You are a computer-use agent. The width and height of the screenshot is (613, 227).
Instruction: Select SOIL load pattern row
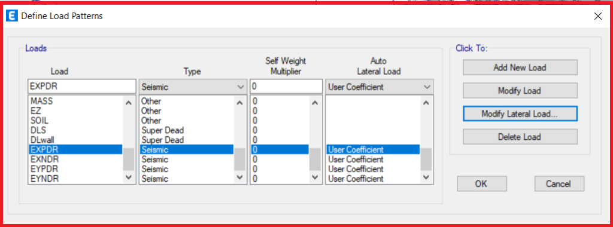[x=76, y=121]
